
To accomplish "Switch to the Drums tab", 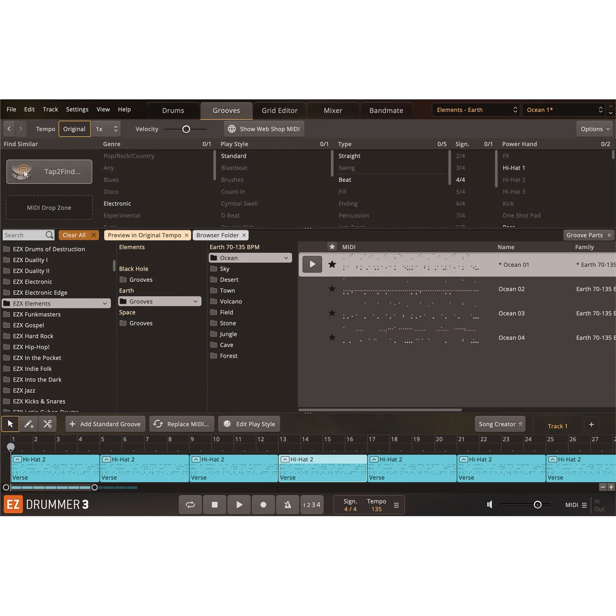I will click(173, 110).
